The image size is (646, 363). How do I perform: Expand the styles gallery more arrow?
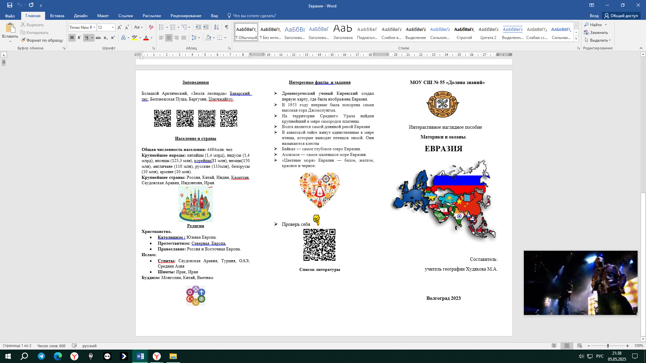pyautogui.click(x=576, y=39)
